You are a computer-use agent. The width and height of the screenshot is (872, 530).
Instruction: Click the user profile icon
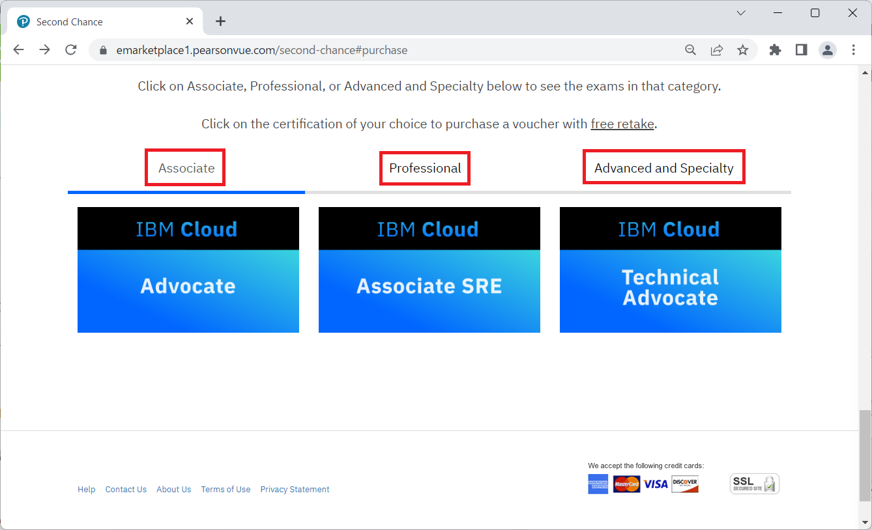827,49
